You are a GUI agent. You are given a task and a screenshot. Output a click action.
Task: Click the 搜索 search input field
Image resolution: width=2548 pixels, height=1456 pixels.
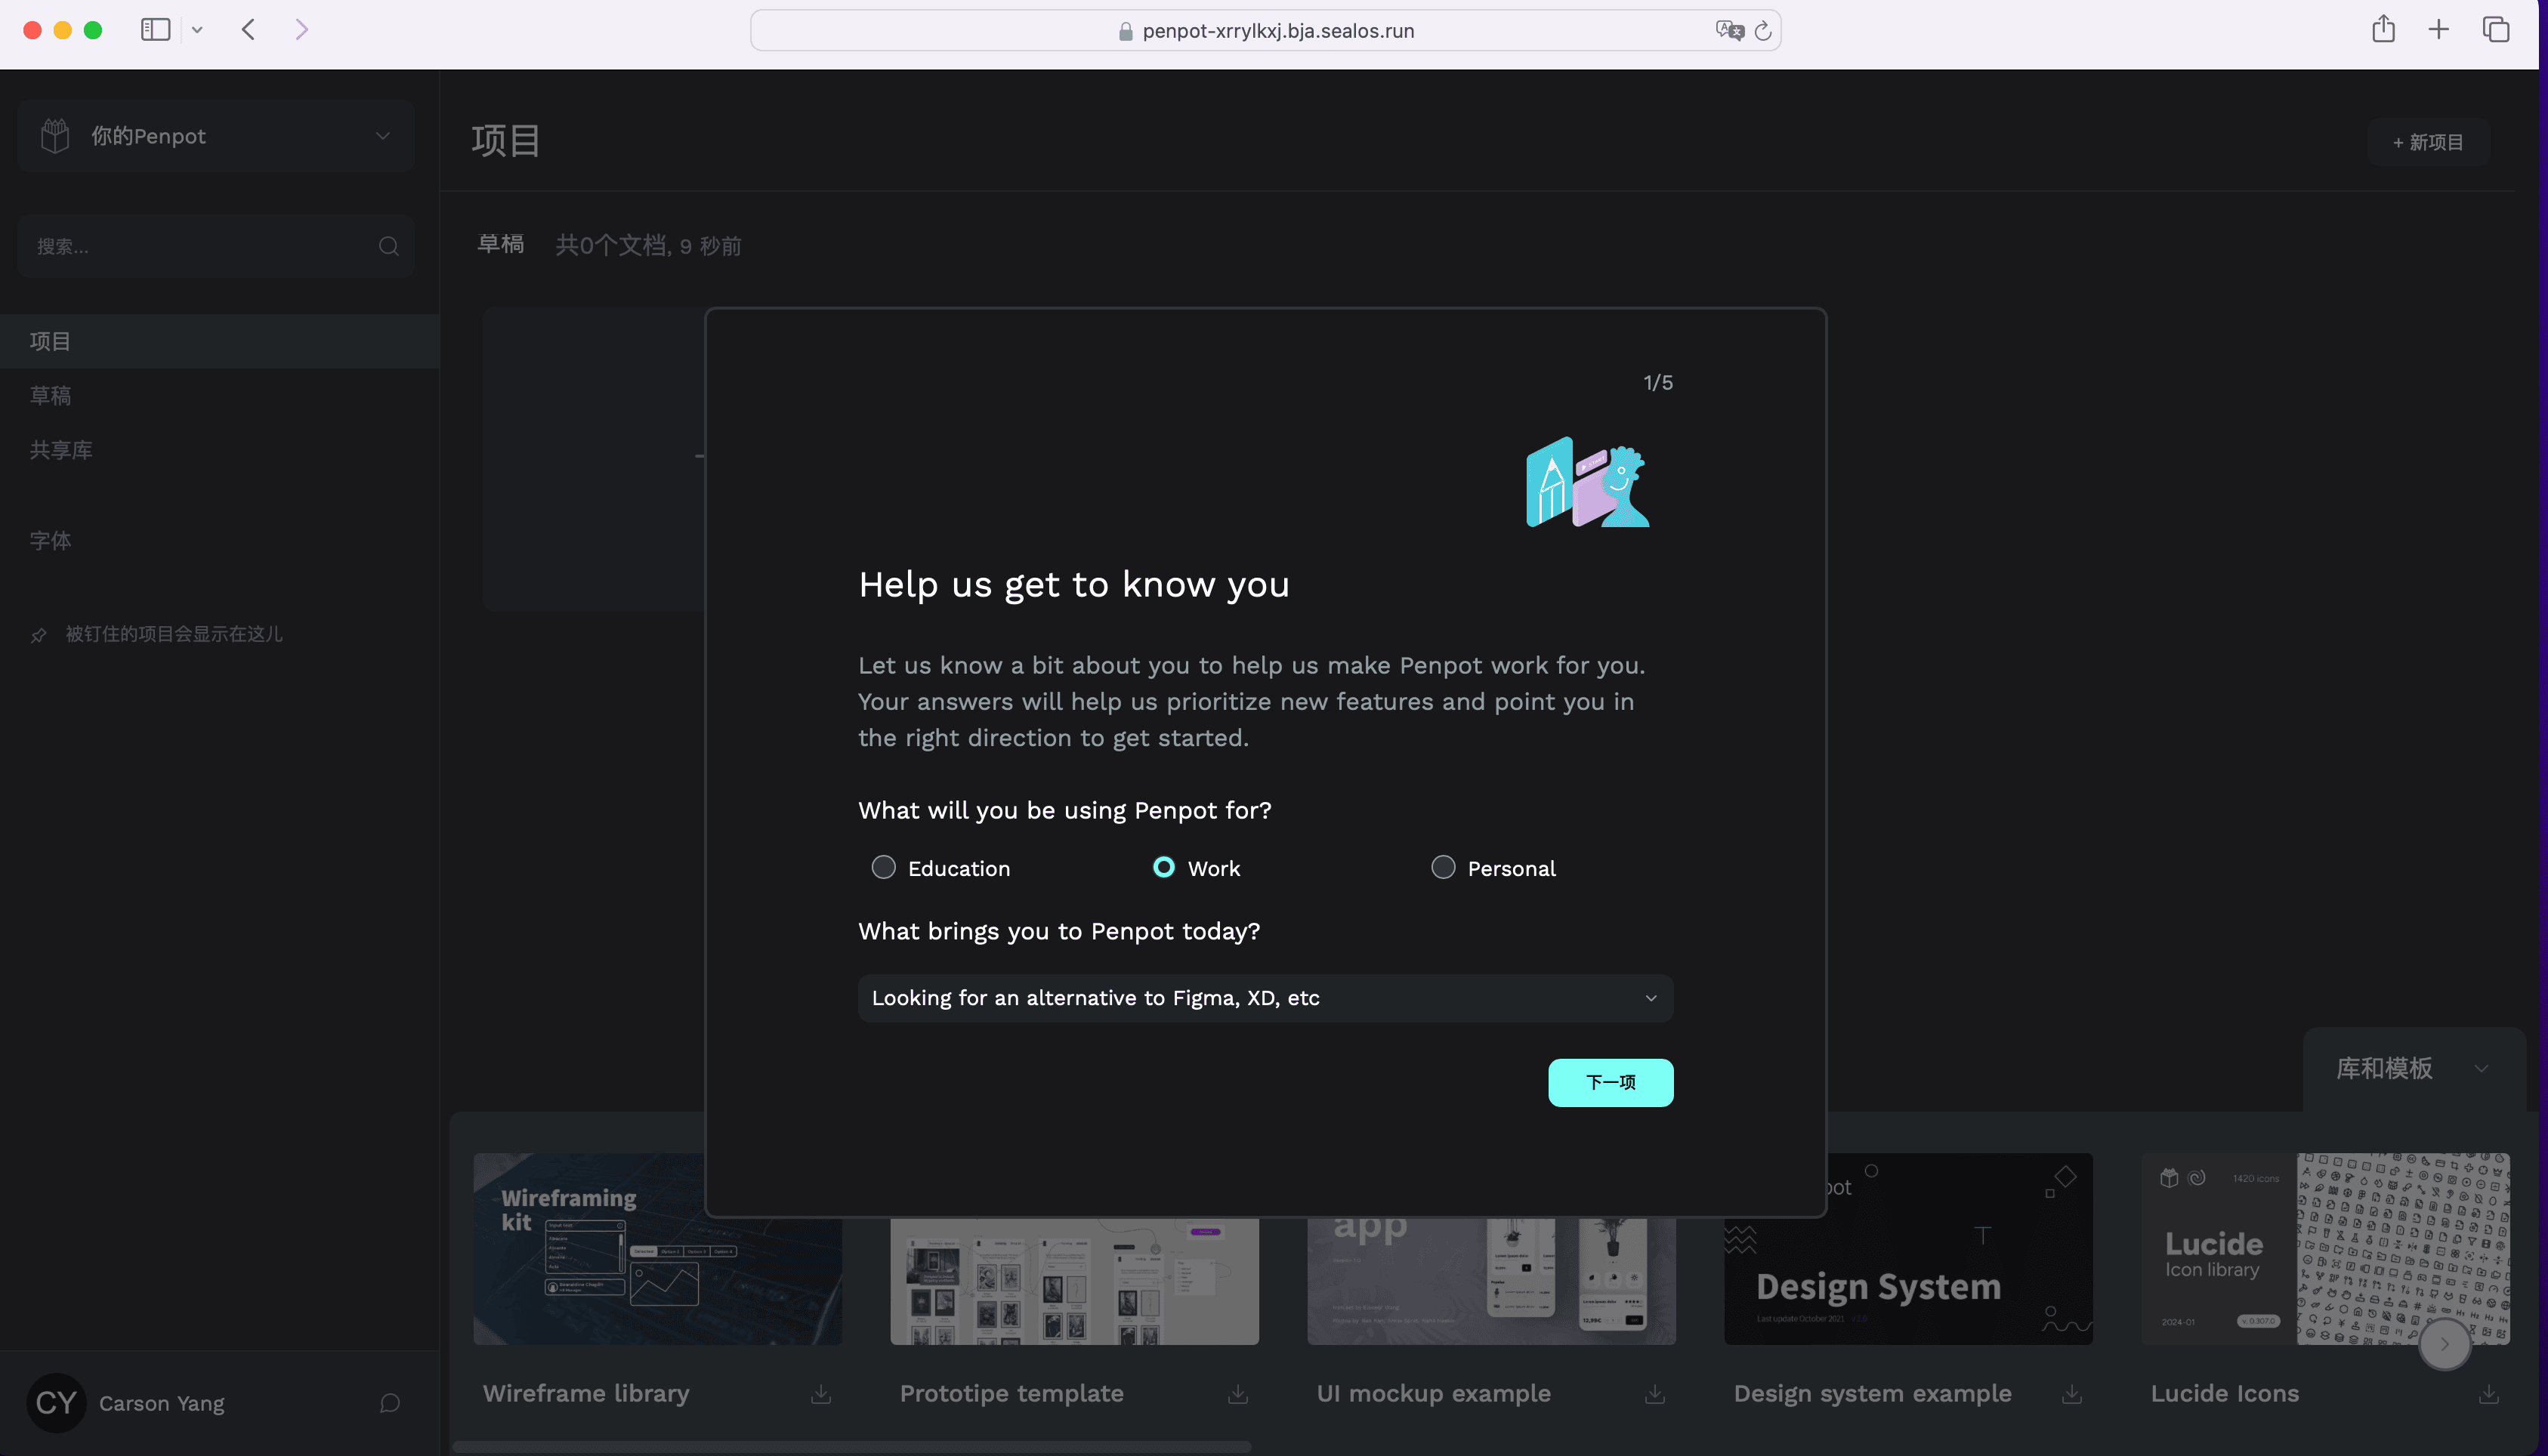click(x=215, y=246)
